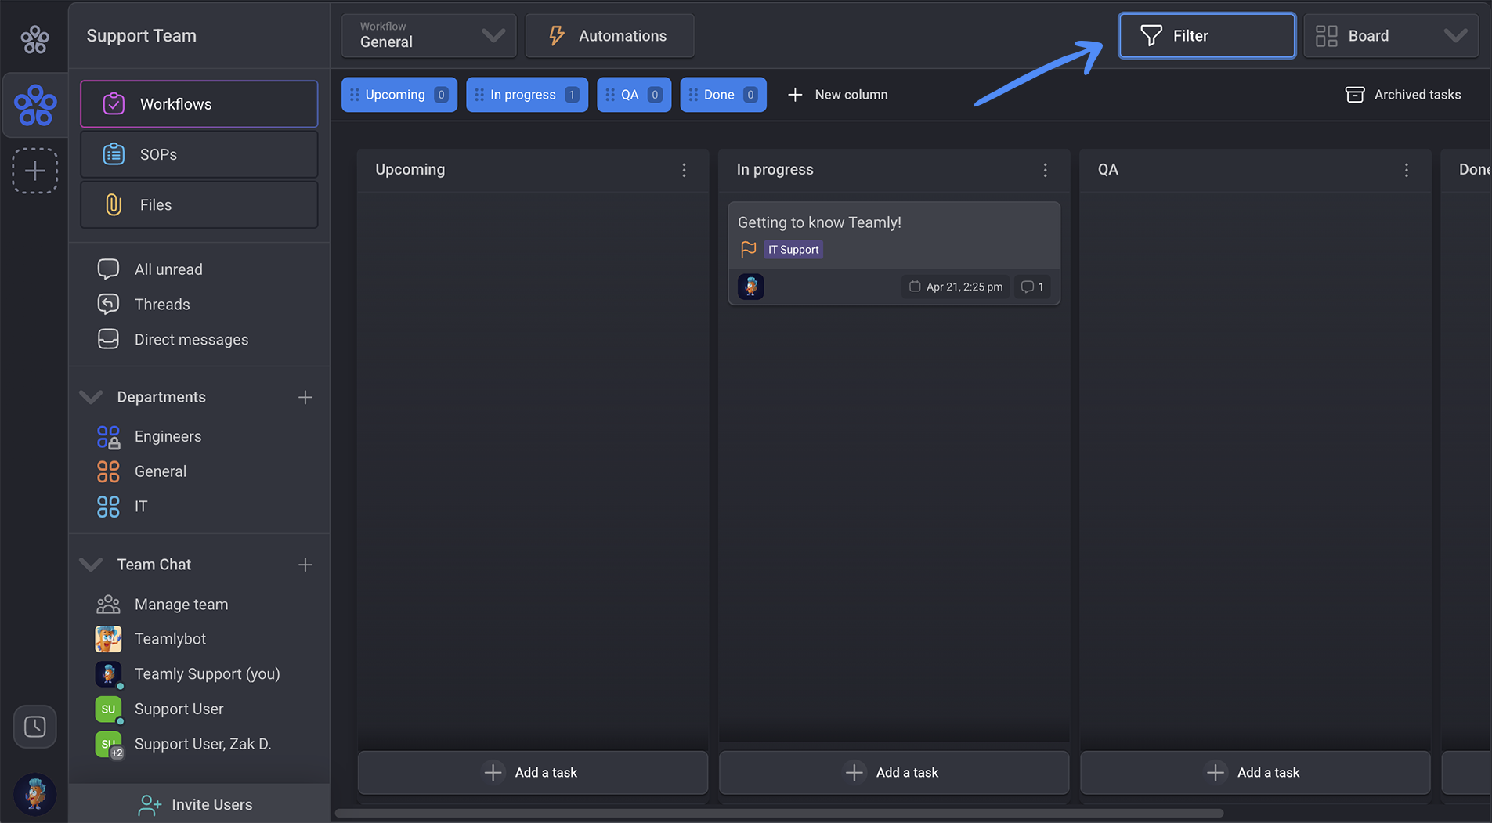The width and height of the screenshot is (1492, 823).
Task: Add a task in QA column
Action: click(x=1255, y=773)
